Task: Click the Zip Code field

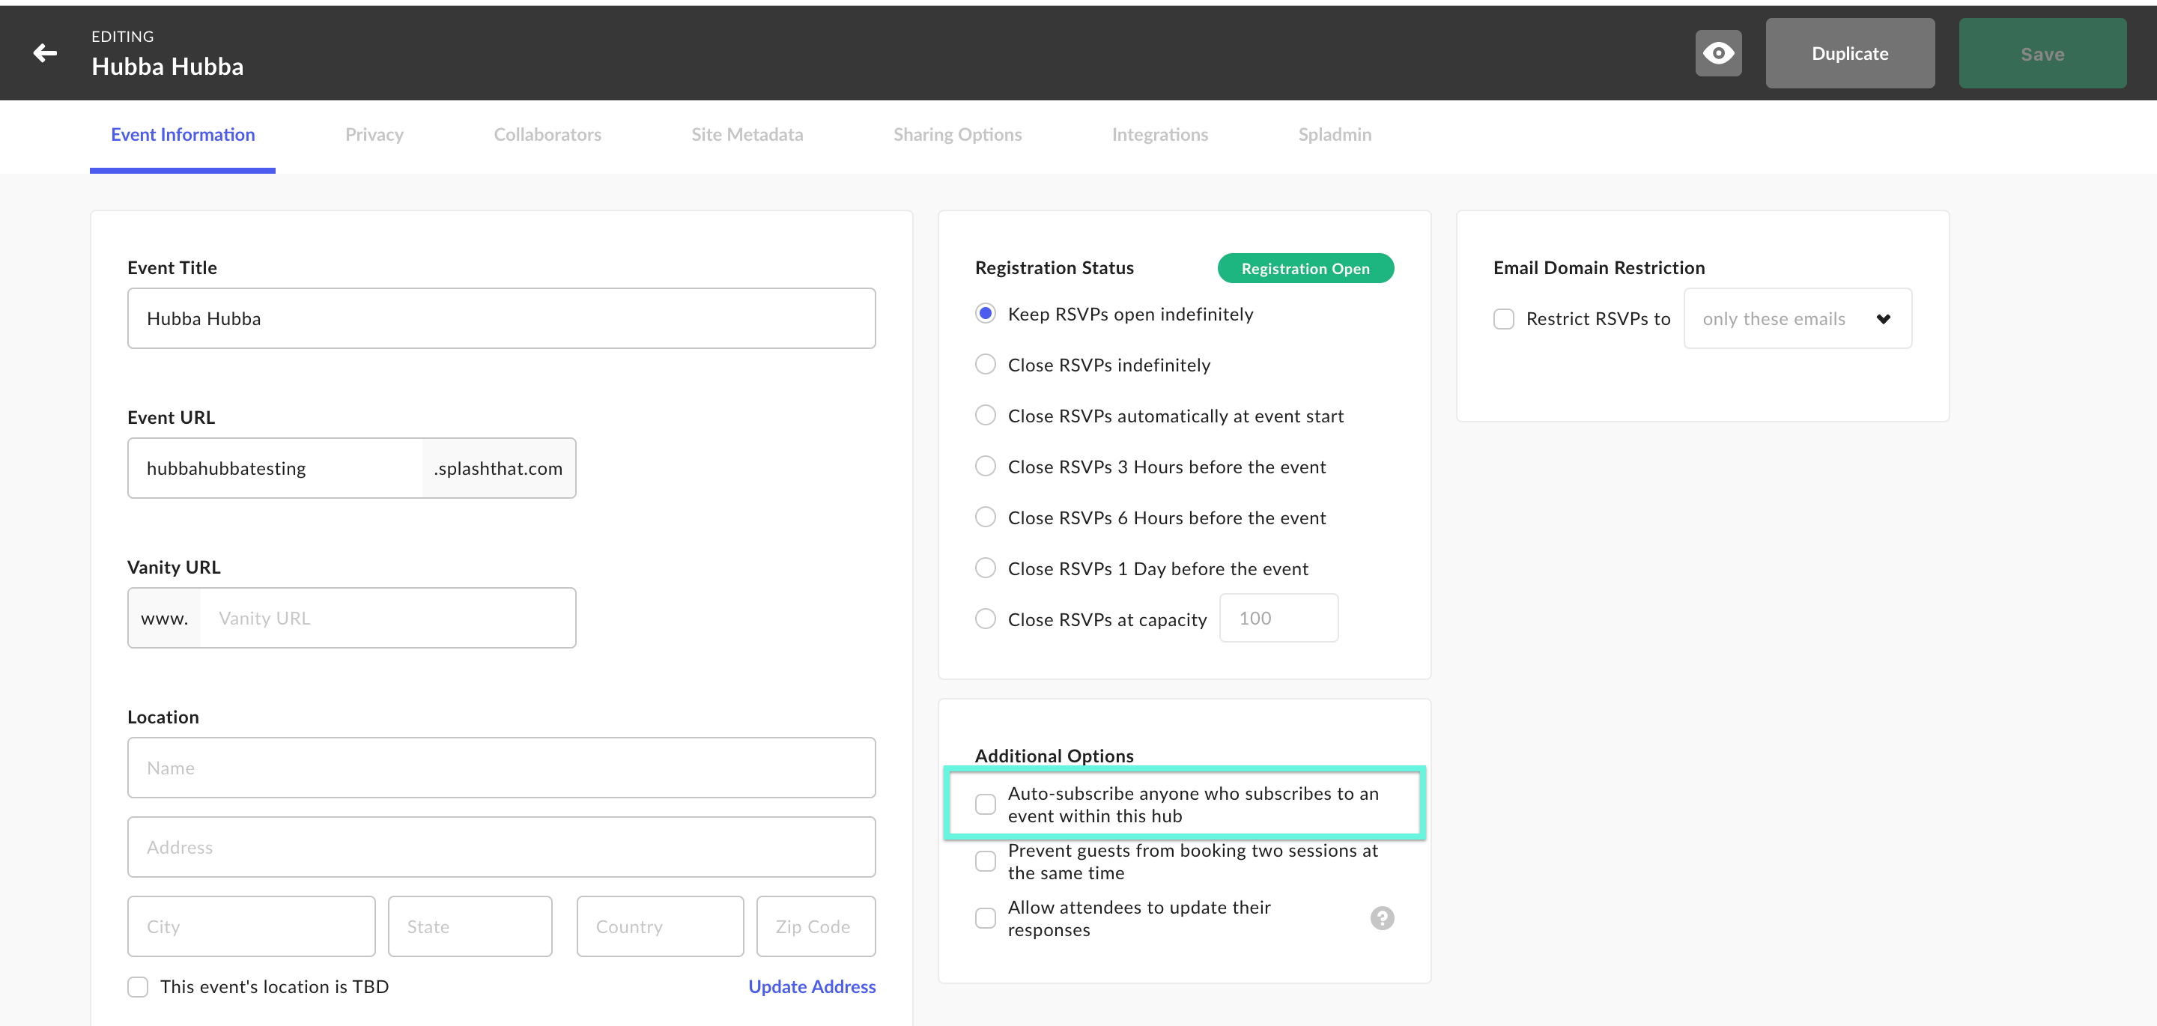Action: click(x=816, y=926)
